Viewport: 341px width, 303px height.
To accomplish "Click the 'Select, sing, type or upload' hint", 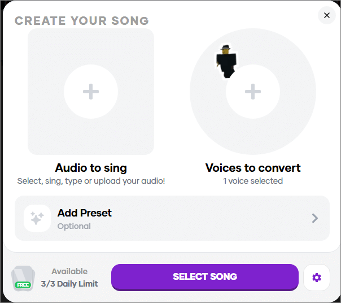I will [91, 181].
